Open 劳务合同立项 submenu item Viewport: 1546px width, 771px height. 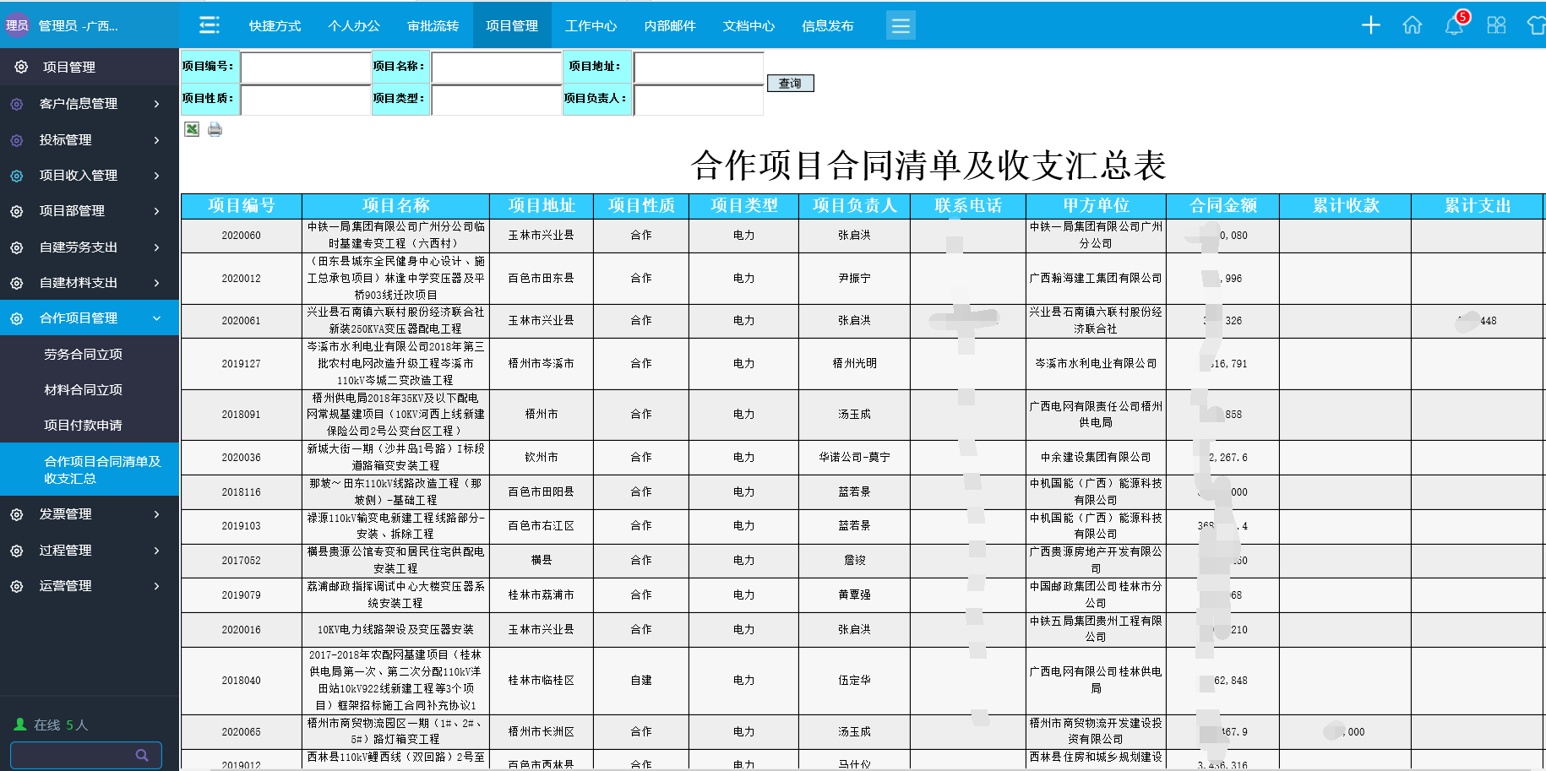[x=83, y=355]
